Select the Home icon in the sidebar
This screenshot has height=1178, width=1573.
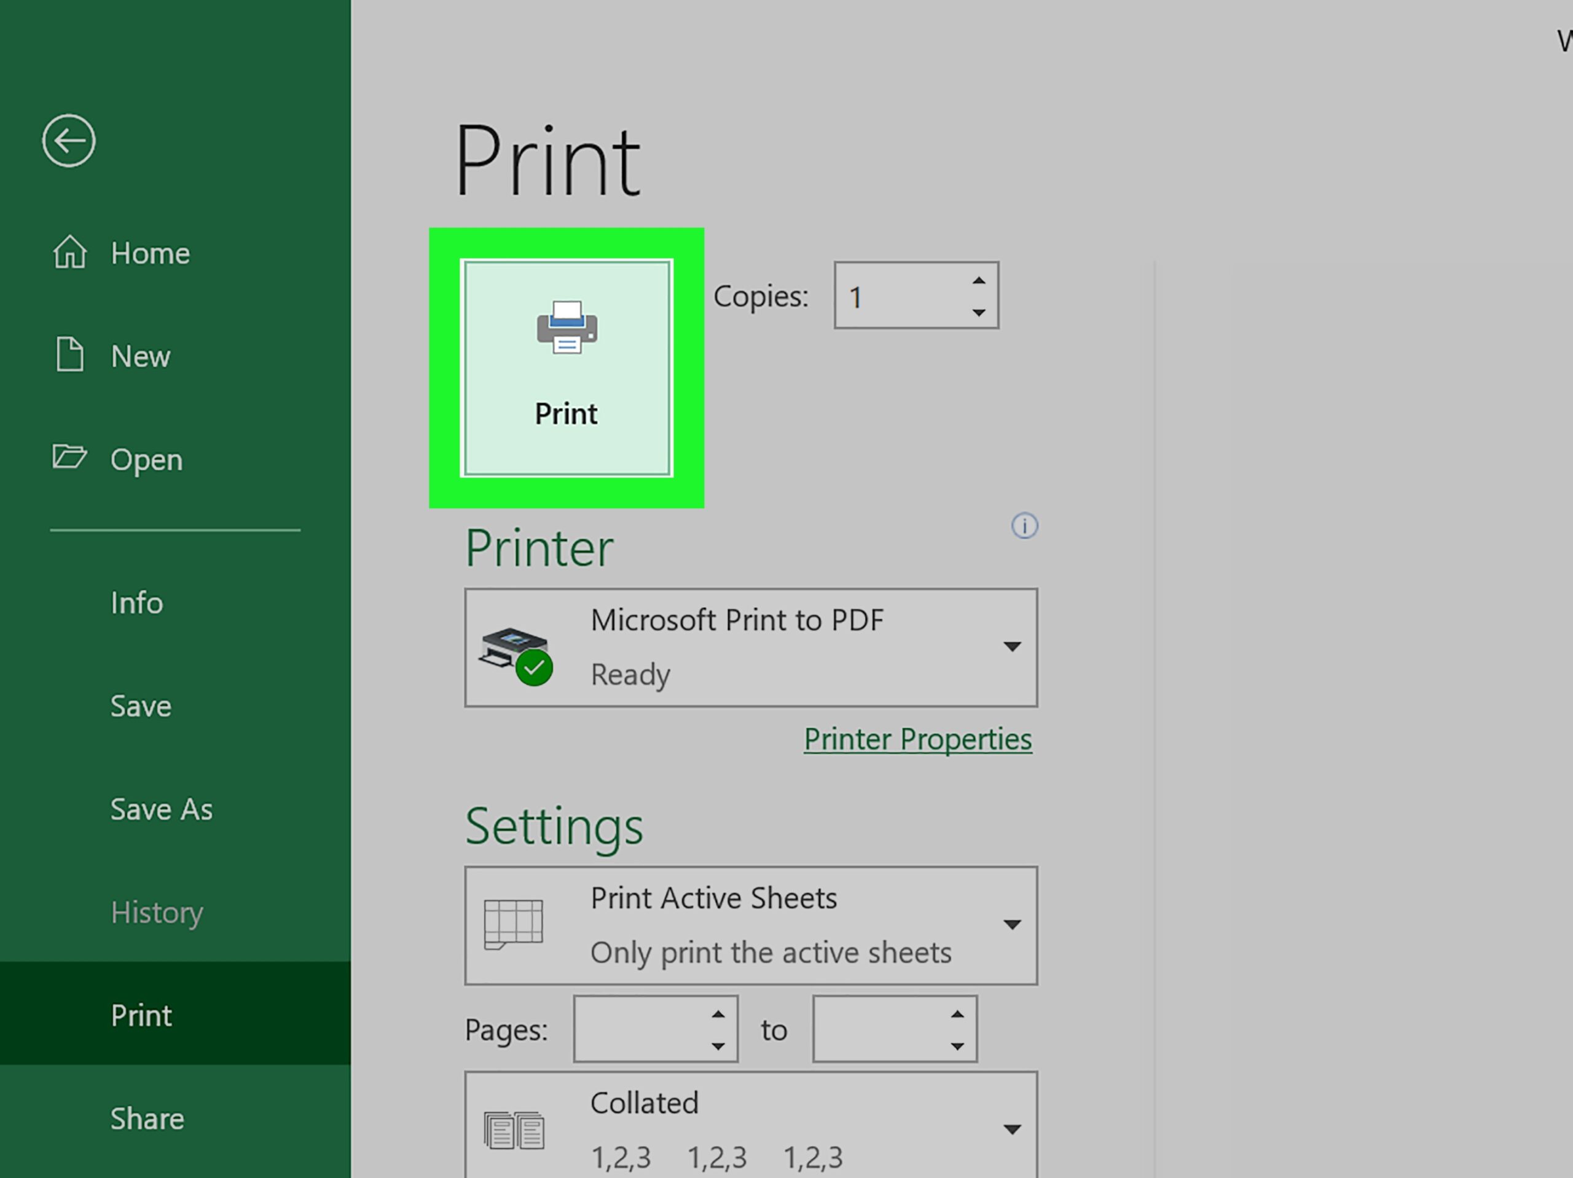(69, 253)
